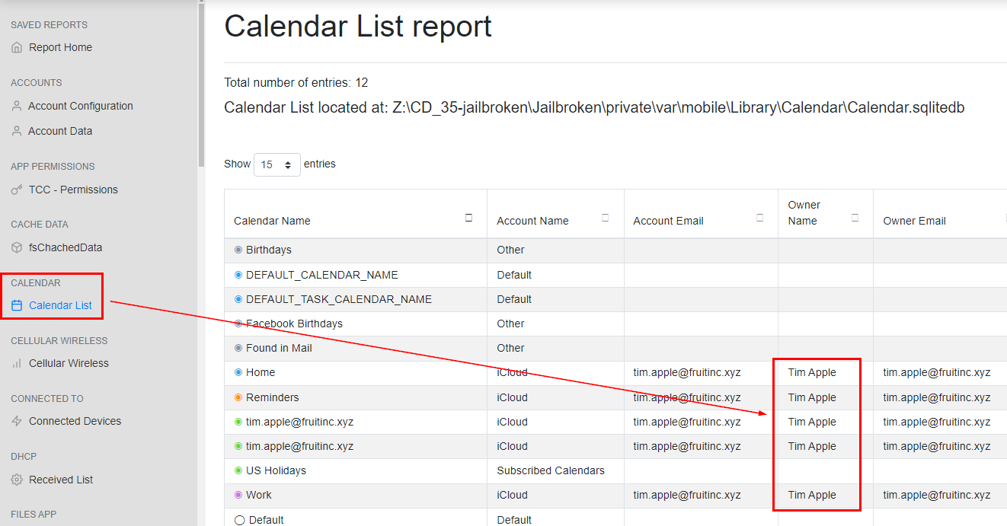Click the gear icon beside Received List

click(17, 480)
